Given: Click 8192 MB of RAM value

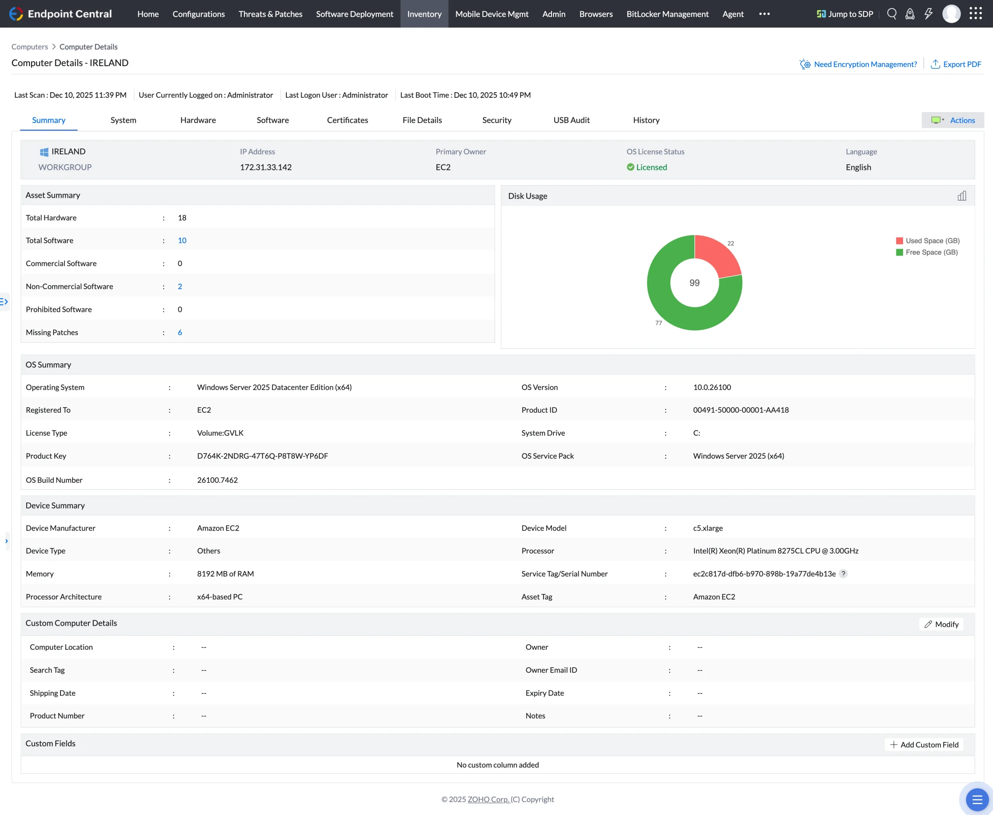Looking at the screenshot, I should (225, 574).
